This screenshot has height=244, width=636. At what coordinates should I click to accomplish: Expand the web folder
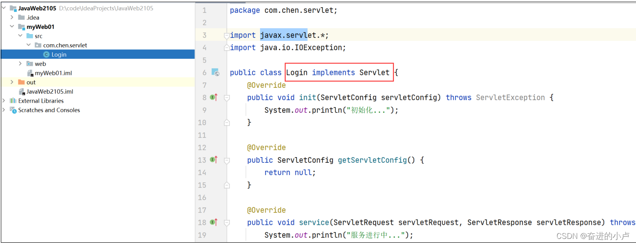click(20, 64)
